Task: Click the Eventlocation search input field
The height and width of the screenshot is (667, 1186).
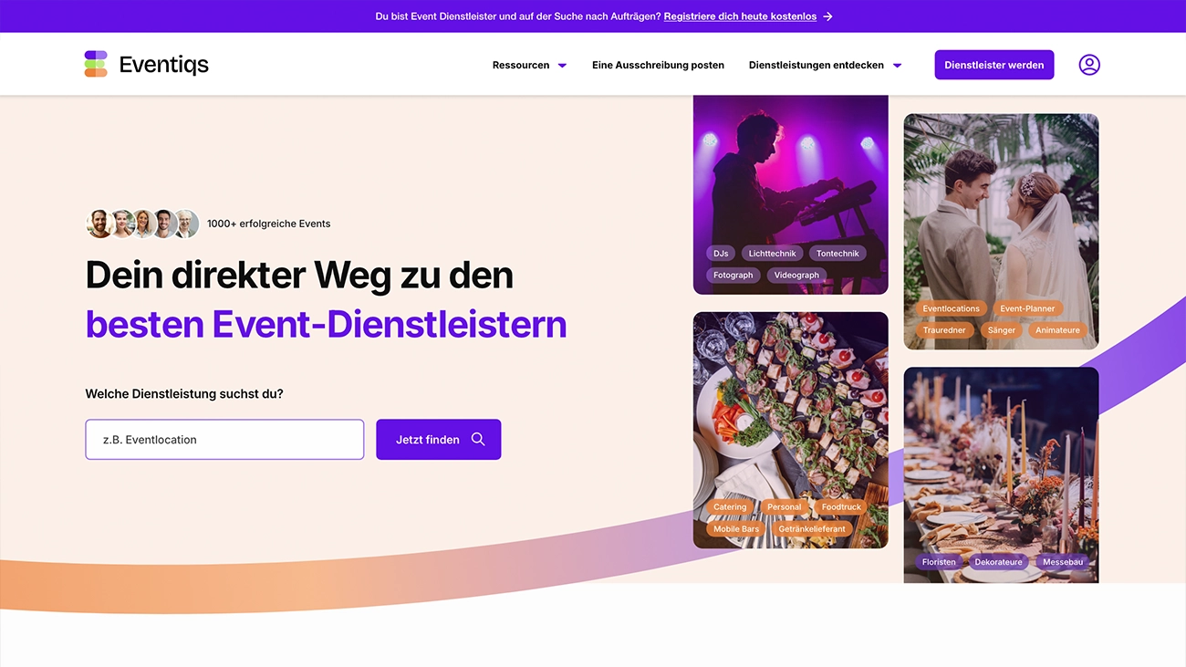Action: (x=224, y=439)
